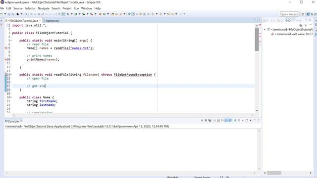The height and width of the screenshot is (178, 317).
Task: Click the Save All toolbar icon
Action: tap(13, 14)
